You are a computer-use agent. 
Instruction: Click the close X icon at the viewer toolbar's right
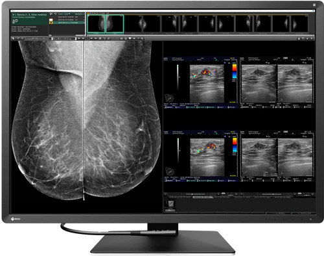312,38
